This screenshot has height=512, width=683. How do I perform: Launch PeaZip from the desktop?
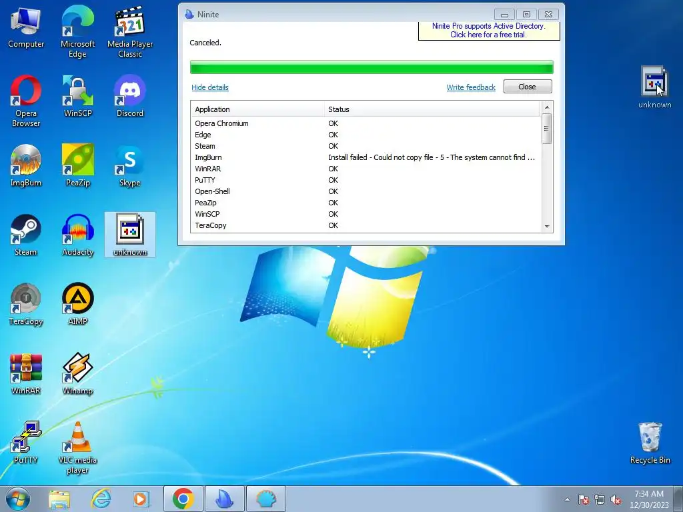coord(77,165)
